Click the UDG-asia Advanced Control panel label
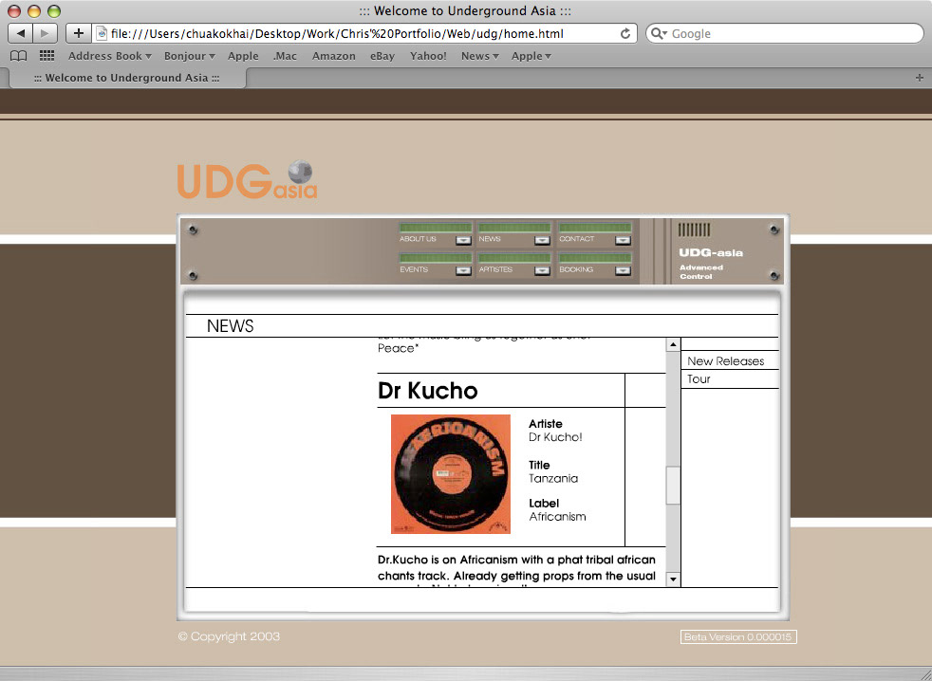 pos(710,264)
